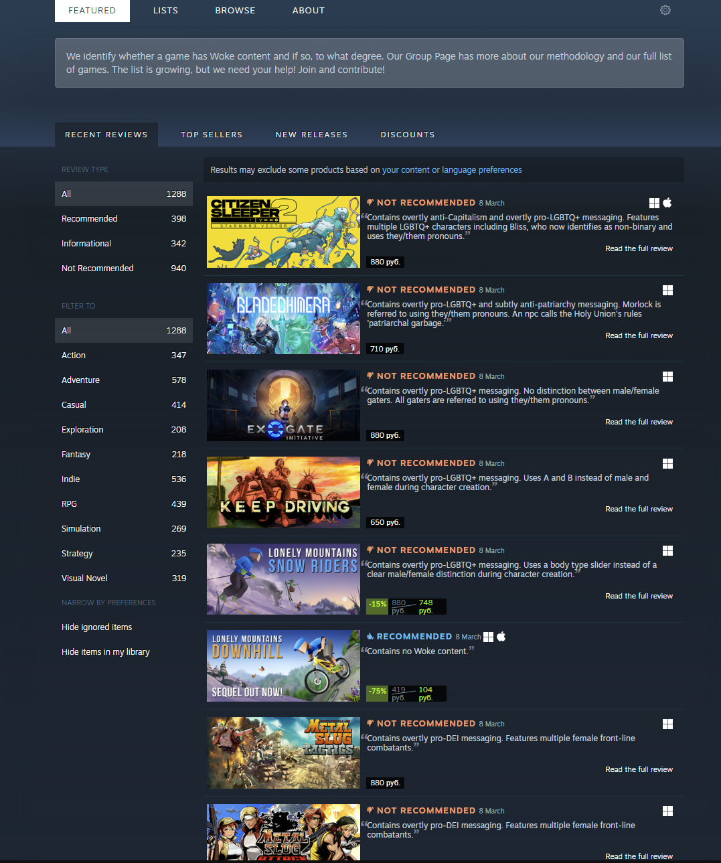Switch to the Featured tab
Image resolution: width=721 pixels, height=863 pixels.
tap(92, 11)
